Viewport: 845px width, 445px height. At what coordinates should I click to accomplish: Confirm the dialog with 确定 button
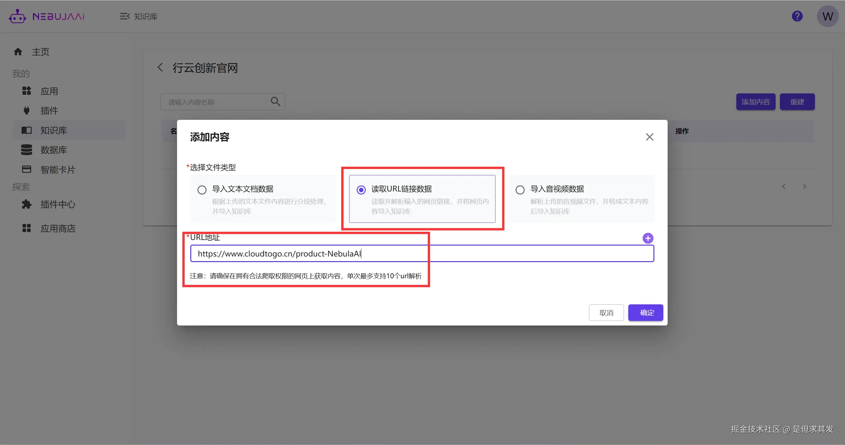click(645, 312)
